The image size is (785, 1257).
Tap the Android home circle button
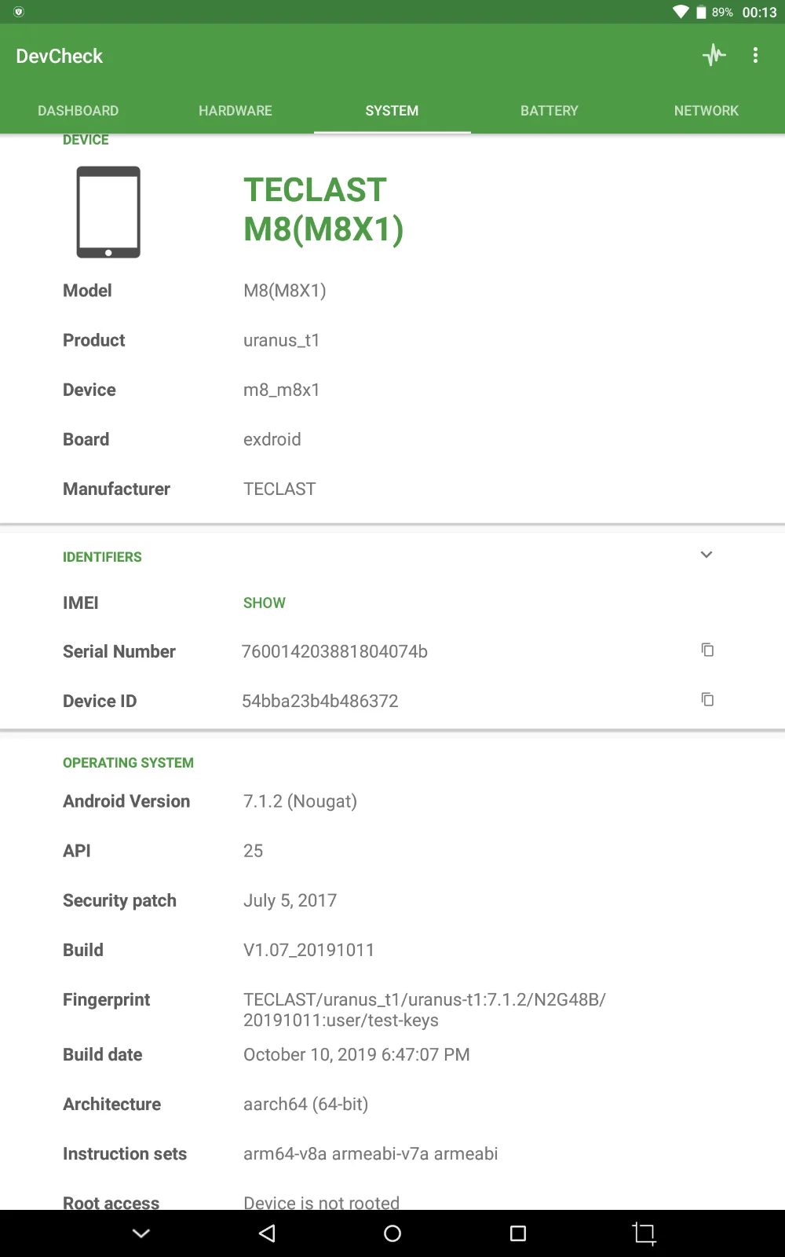392,1233
